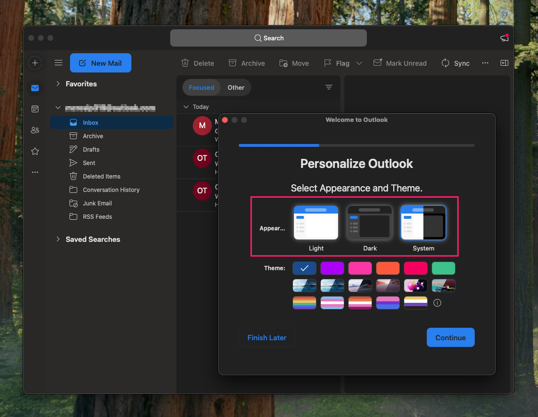
Task: Click Finish Later in welcome dialog
Action: [x=267, y=338]
